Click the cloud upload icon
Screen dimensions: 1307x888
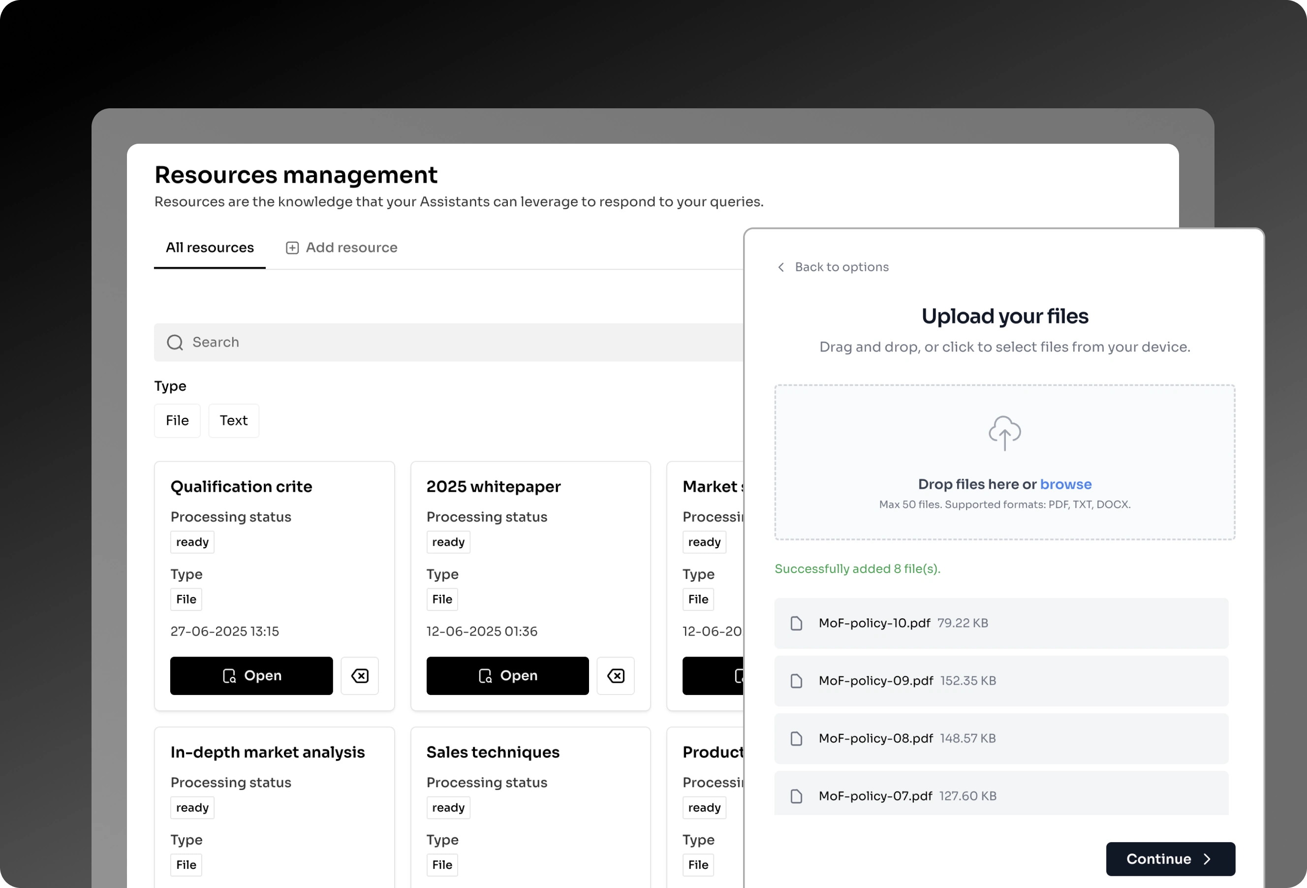click(x=1004, y=433)
